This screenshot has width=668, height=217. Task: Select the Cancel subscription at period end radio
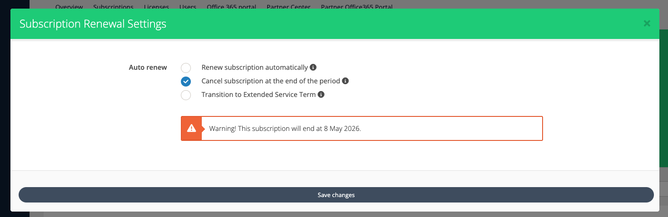point(186,82)
